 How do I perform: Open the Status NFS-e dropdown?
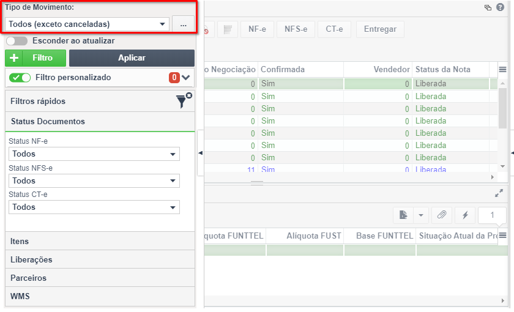(94, 181)
